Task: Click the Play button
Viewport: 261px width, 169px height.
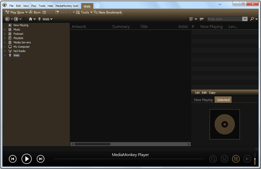Action: pyautogui.click(x=27, y=159)
